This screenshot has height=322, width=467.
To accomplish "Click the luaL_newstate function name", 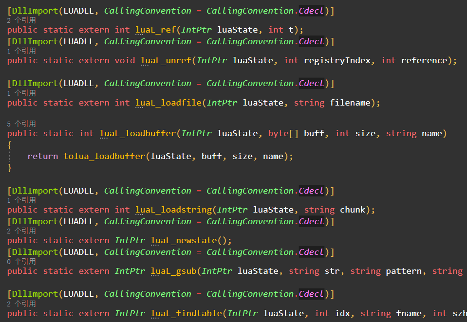I will 184,241.
